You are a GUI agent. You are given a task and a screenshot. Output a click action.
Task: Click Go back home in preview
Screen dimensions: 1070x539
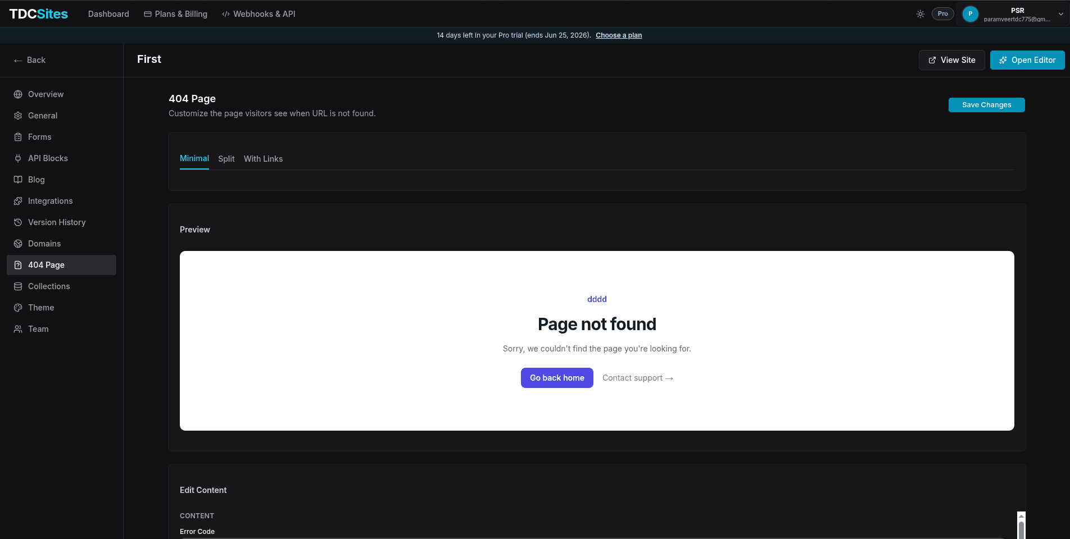tap(557, 378)
